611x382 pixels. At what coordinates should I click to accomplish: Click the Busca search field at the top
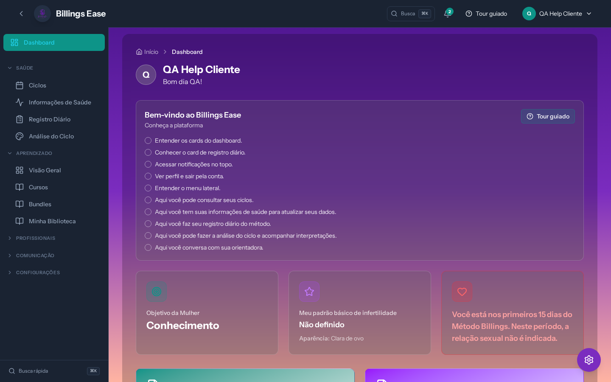tap(409, 14)
